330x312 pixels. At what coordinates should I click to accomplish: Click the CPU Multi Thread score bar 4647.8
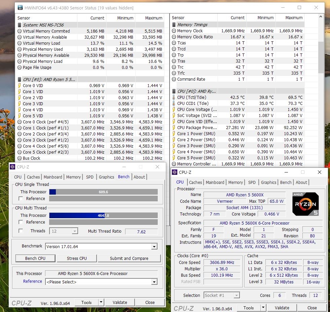[x=103, y=216]
